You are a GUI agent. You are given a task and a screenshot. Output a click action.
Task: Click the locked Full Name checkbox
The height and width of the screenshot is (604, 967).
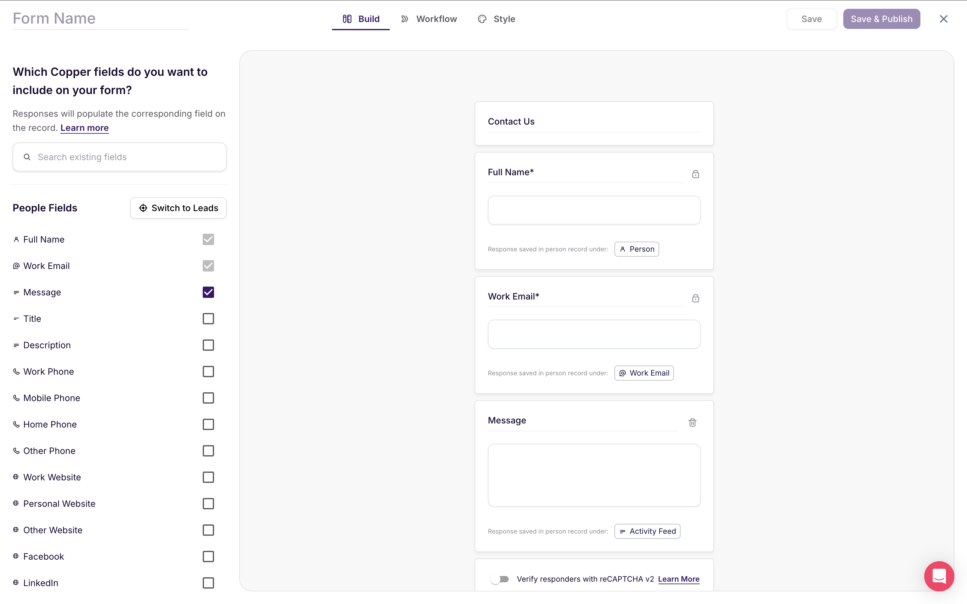208,239
